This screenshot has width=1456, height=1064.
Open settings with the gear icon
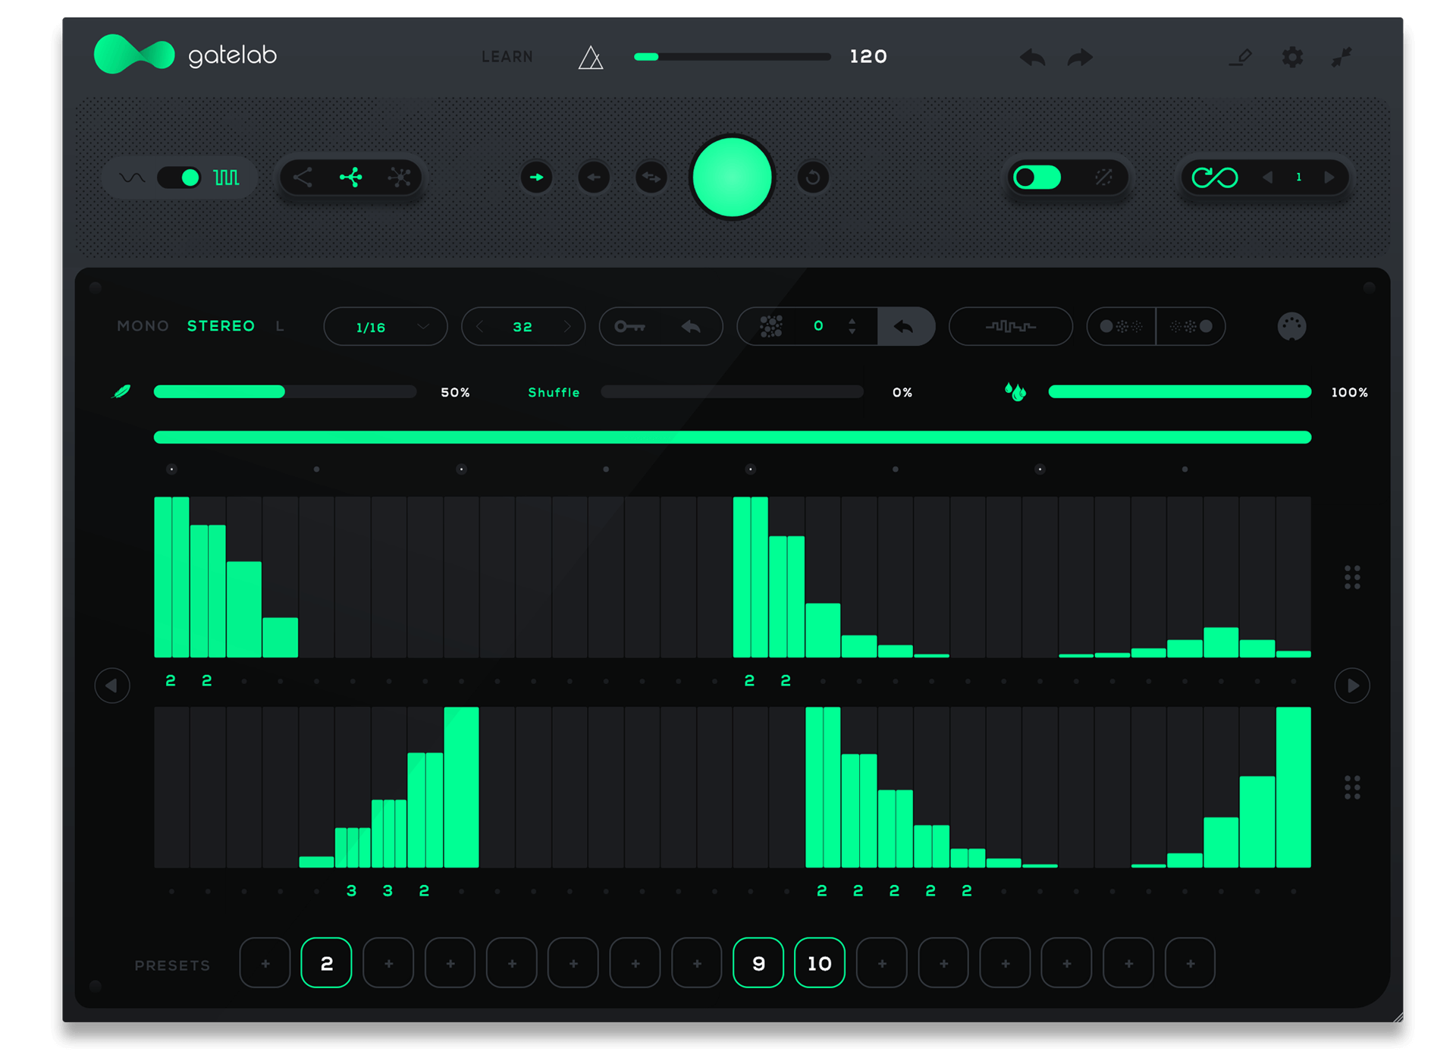pos(1292,57)
